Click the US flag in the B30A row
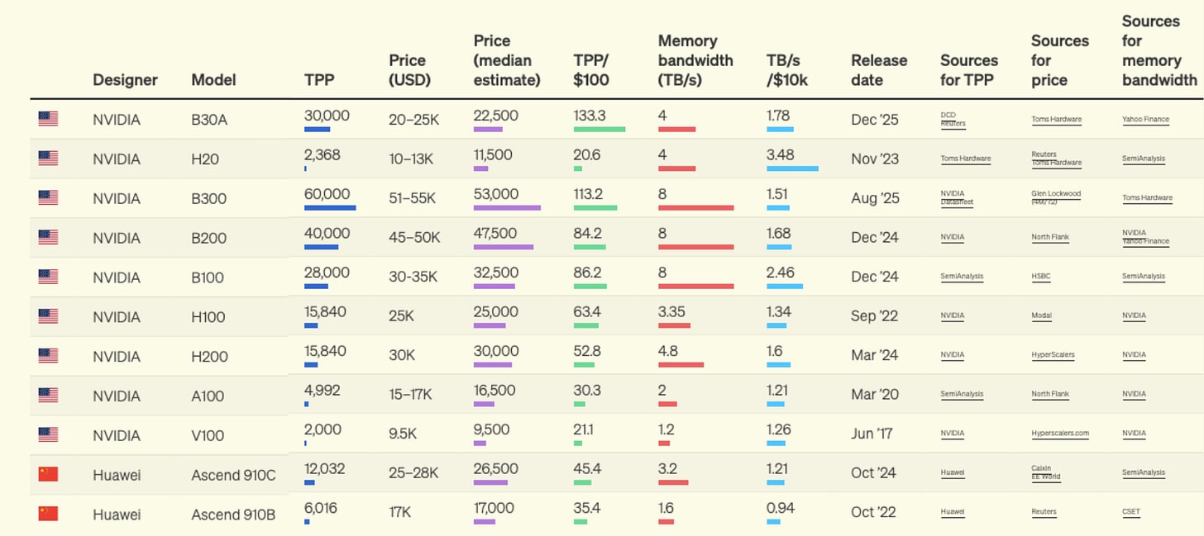The image size is (1204, 536). pos(48,119)
